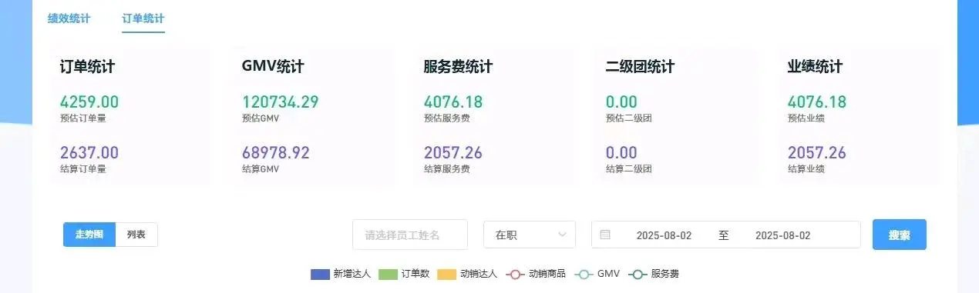979x293 pixels.
Task: Switch to the 绩效统计 tab
Action: 69,18
